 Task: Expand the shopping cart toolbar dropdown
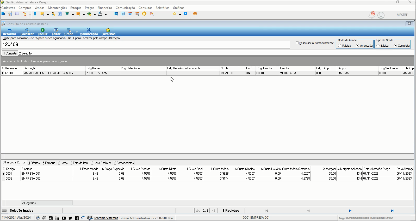tap(73, 15)
